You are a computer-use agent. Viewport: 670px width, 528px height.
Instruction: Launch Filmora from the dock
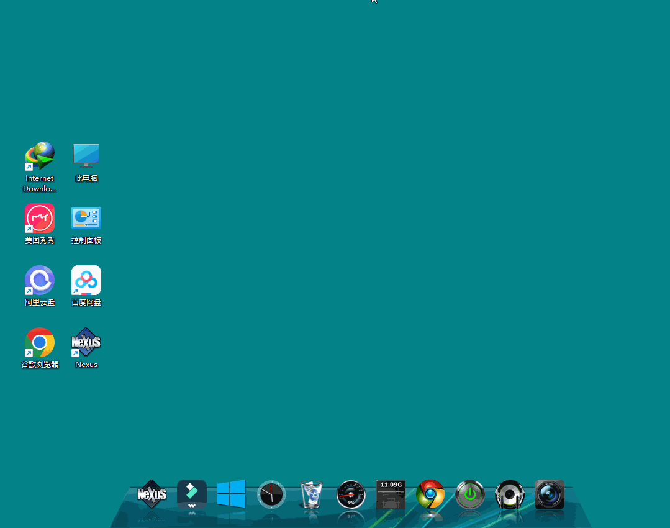click(192, 494)
